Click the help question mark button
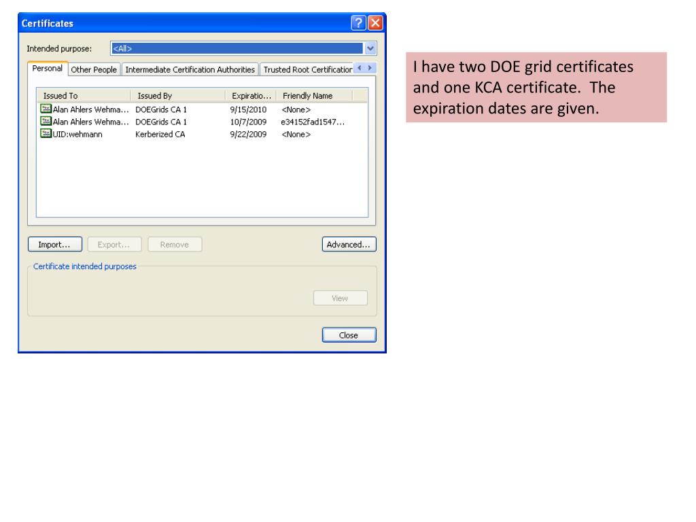 pyautogui.click(x=358, y=22)
